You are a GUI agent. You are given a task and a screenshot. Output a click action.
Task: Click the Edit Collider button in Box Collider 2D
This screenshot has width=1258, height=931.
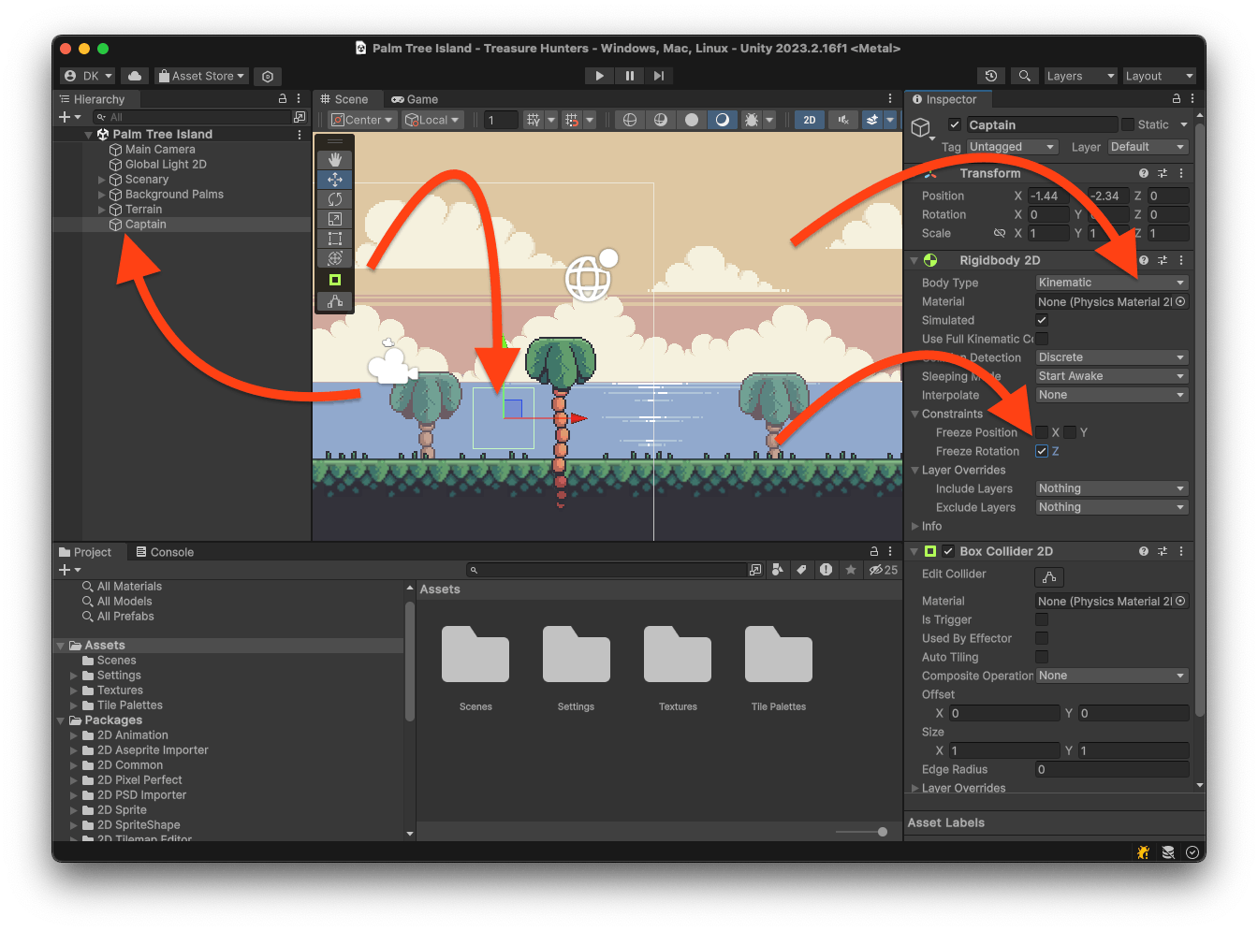[1048, 576]
